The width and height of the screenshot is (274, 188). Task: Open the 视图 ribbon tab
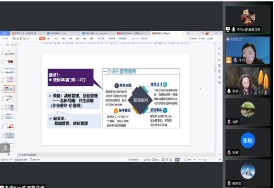(92, 38)
